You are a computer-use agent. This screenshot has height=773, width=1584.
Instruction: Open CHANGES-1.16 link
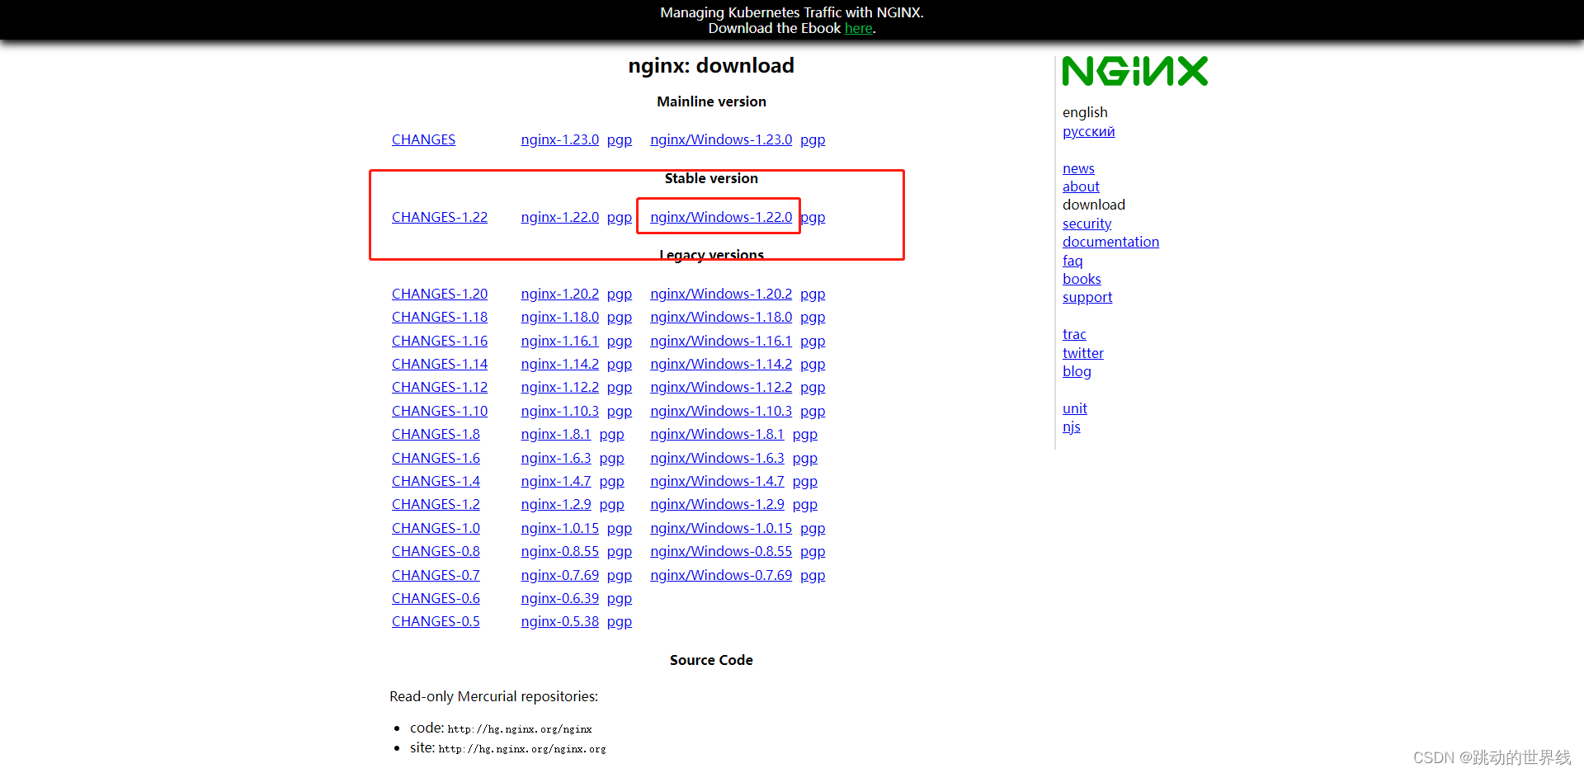440,341
